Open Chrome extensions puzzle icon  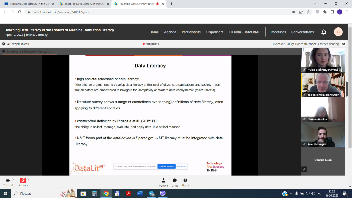(x=325, y=12)
